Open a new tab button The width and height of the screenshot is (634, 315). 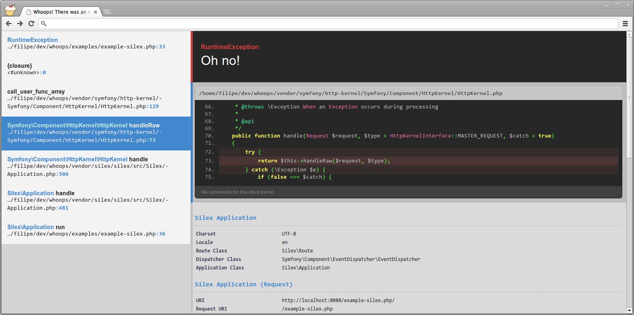107,12
